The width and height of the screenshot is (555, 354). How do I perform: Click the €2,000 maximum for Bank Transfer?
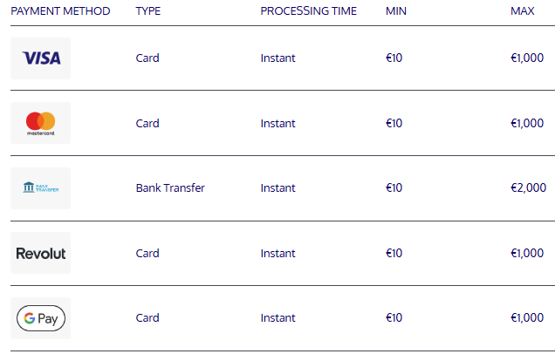(528, 187)
